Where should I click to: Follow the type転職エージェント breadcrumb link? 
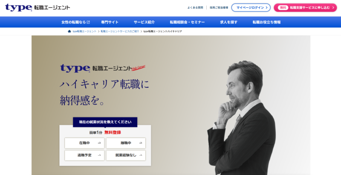click(84, 31)
